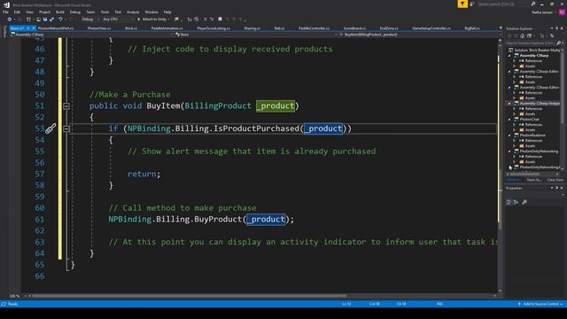Switch to the EndZone.cs tab
This screenshot has height=319, width=567.
coord(389,28)
